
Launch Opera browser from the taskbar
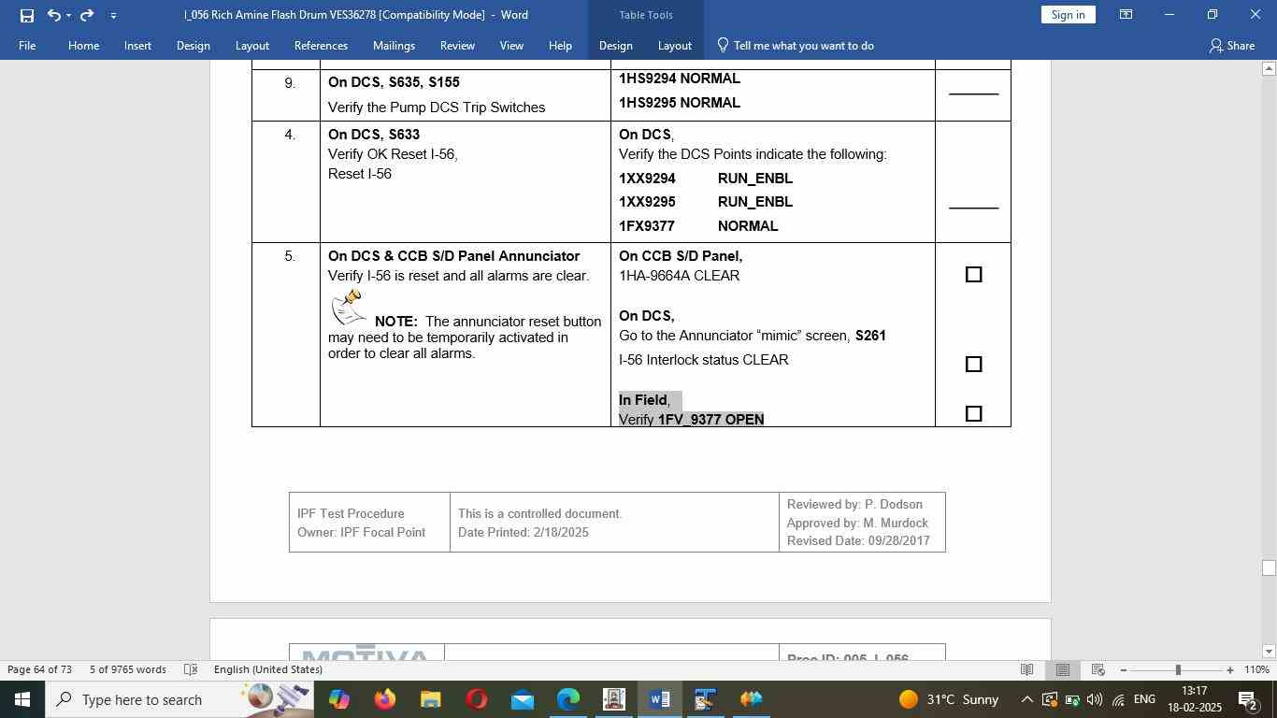pos(476,699)
